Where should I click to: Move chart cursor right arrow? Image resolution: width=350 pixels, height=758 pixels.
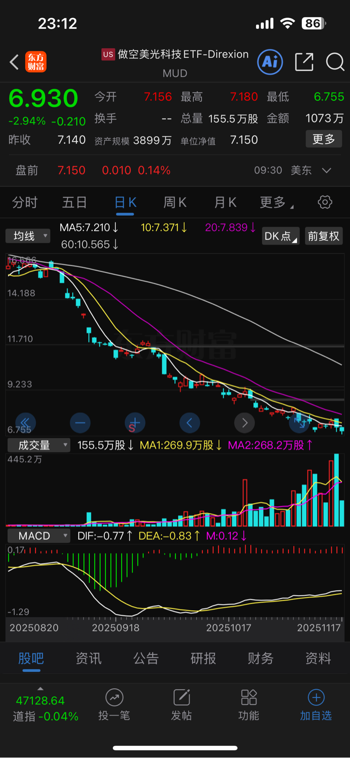(244, 423)
